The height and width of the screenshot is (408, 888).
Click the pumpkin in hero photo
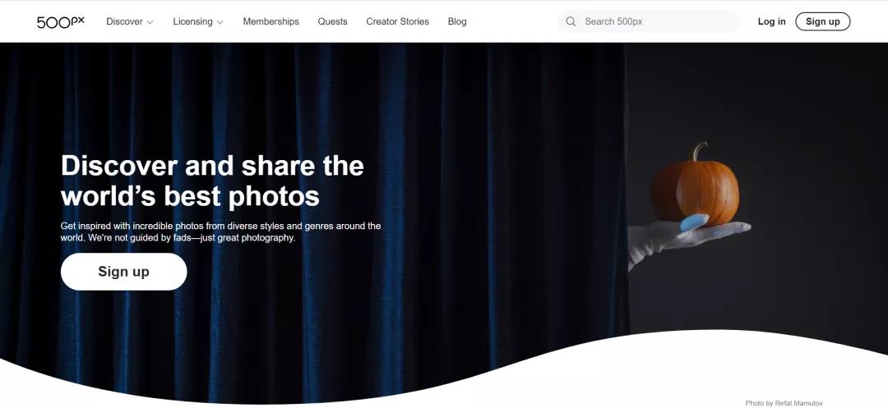pos(696,186)
